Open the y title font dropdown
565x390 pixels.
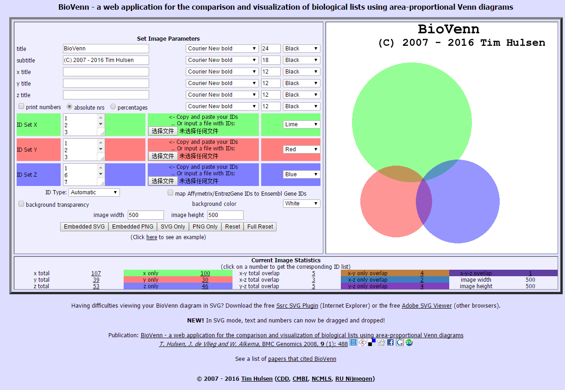[222, 83]
